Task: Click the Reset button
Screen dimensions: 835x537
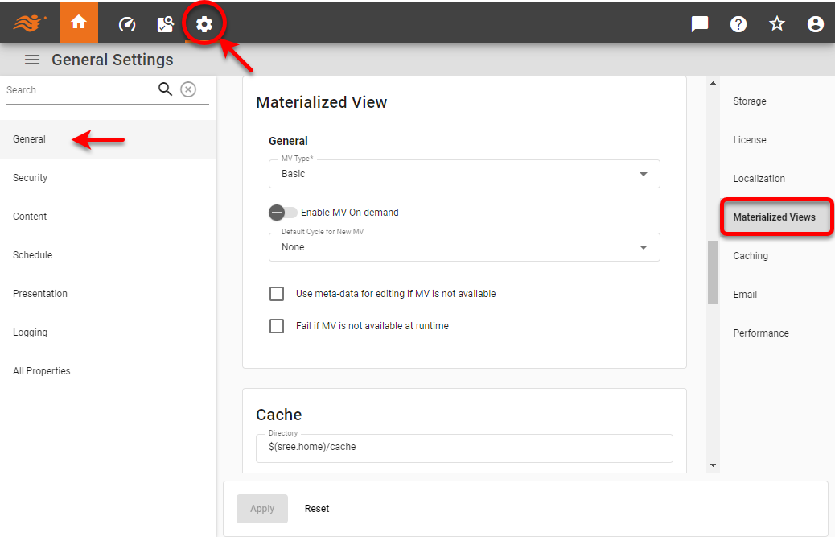Action: [x=316, y=508]
